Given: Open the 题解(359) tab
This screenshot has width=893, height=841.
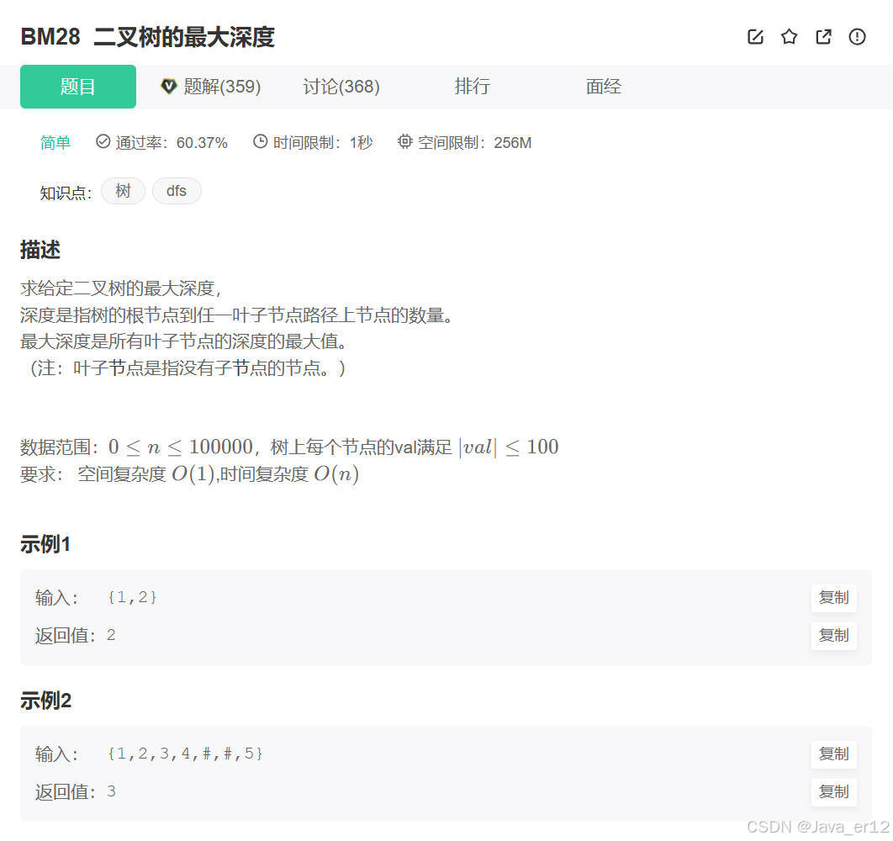Looking at the screenshot, I should 220,86.
